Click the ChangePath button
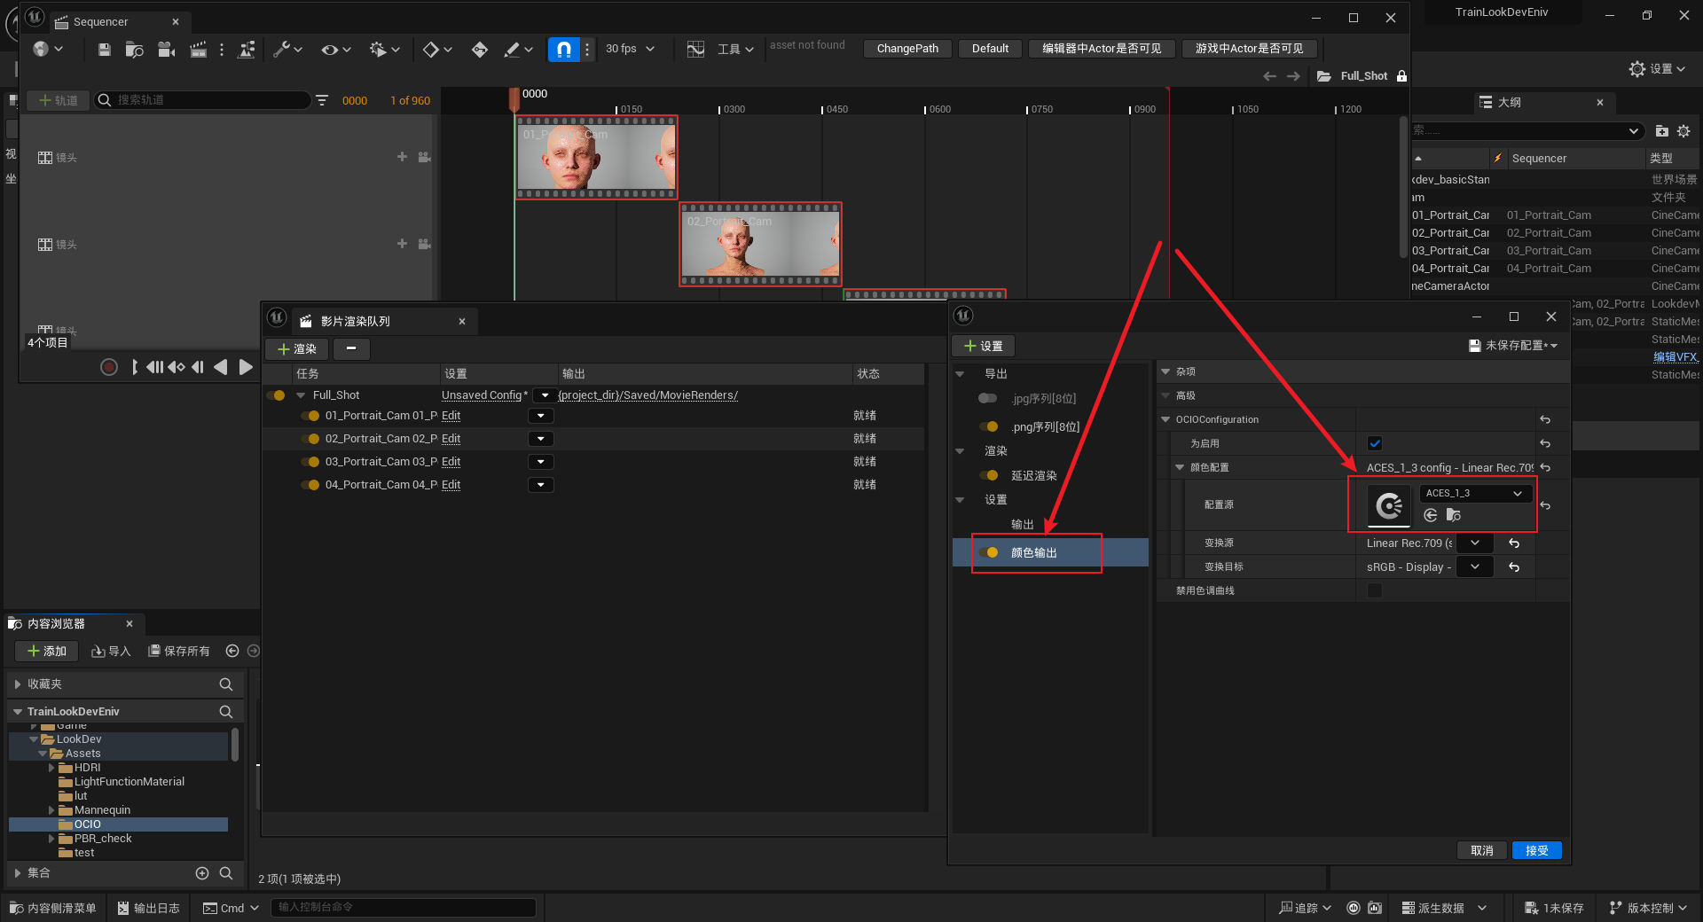 907,49
